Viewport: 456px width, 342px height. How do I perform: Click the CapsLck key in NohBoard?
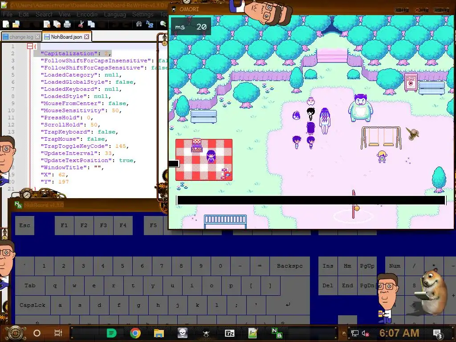click(33, 305)
